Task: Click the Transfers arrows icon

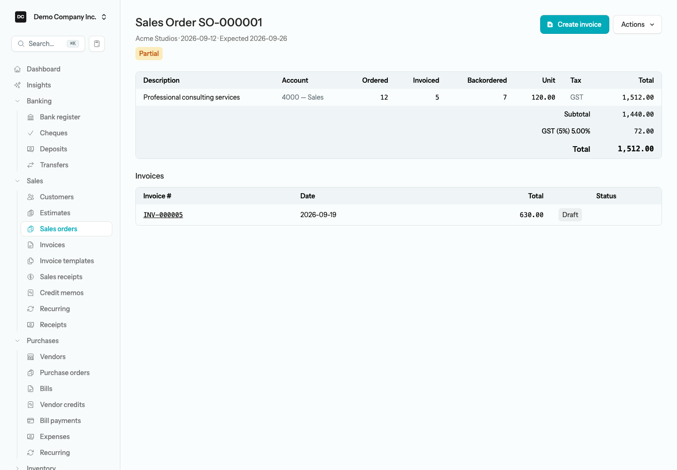Action: pyautogui.click(x=31, y=165)
